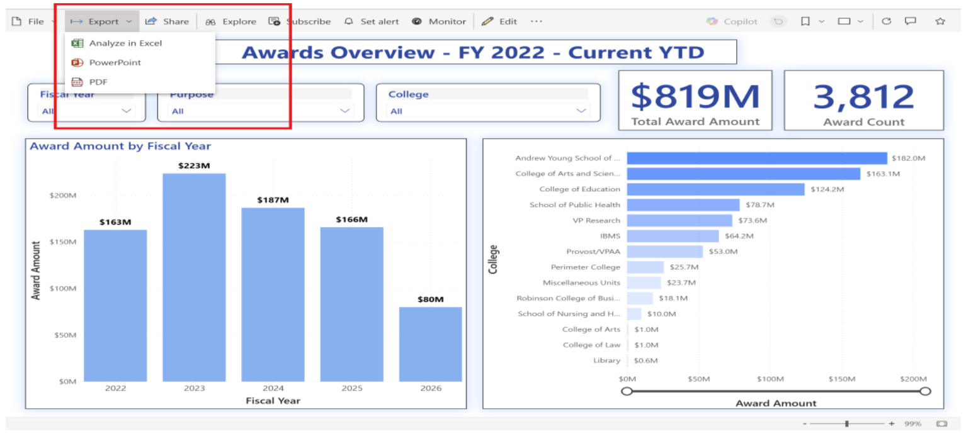Click the fit to page icon
This screenshot has height=439, width=966.
tap(941, 424)
